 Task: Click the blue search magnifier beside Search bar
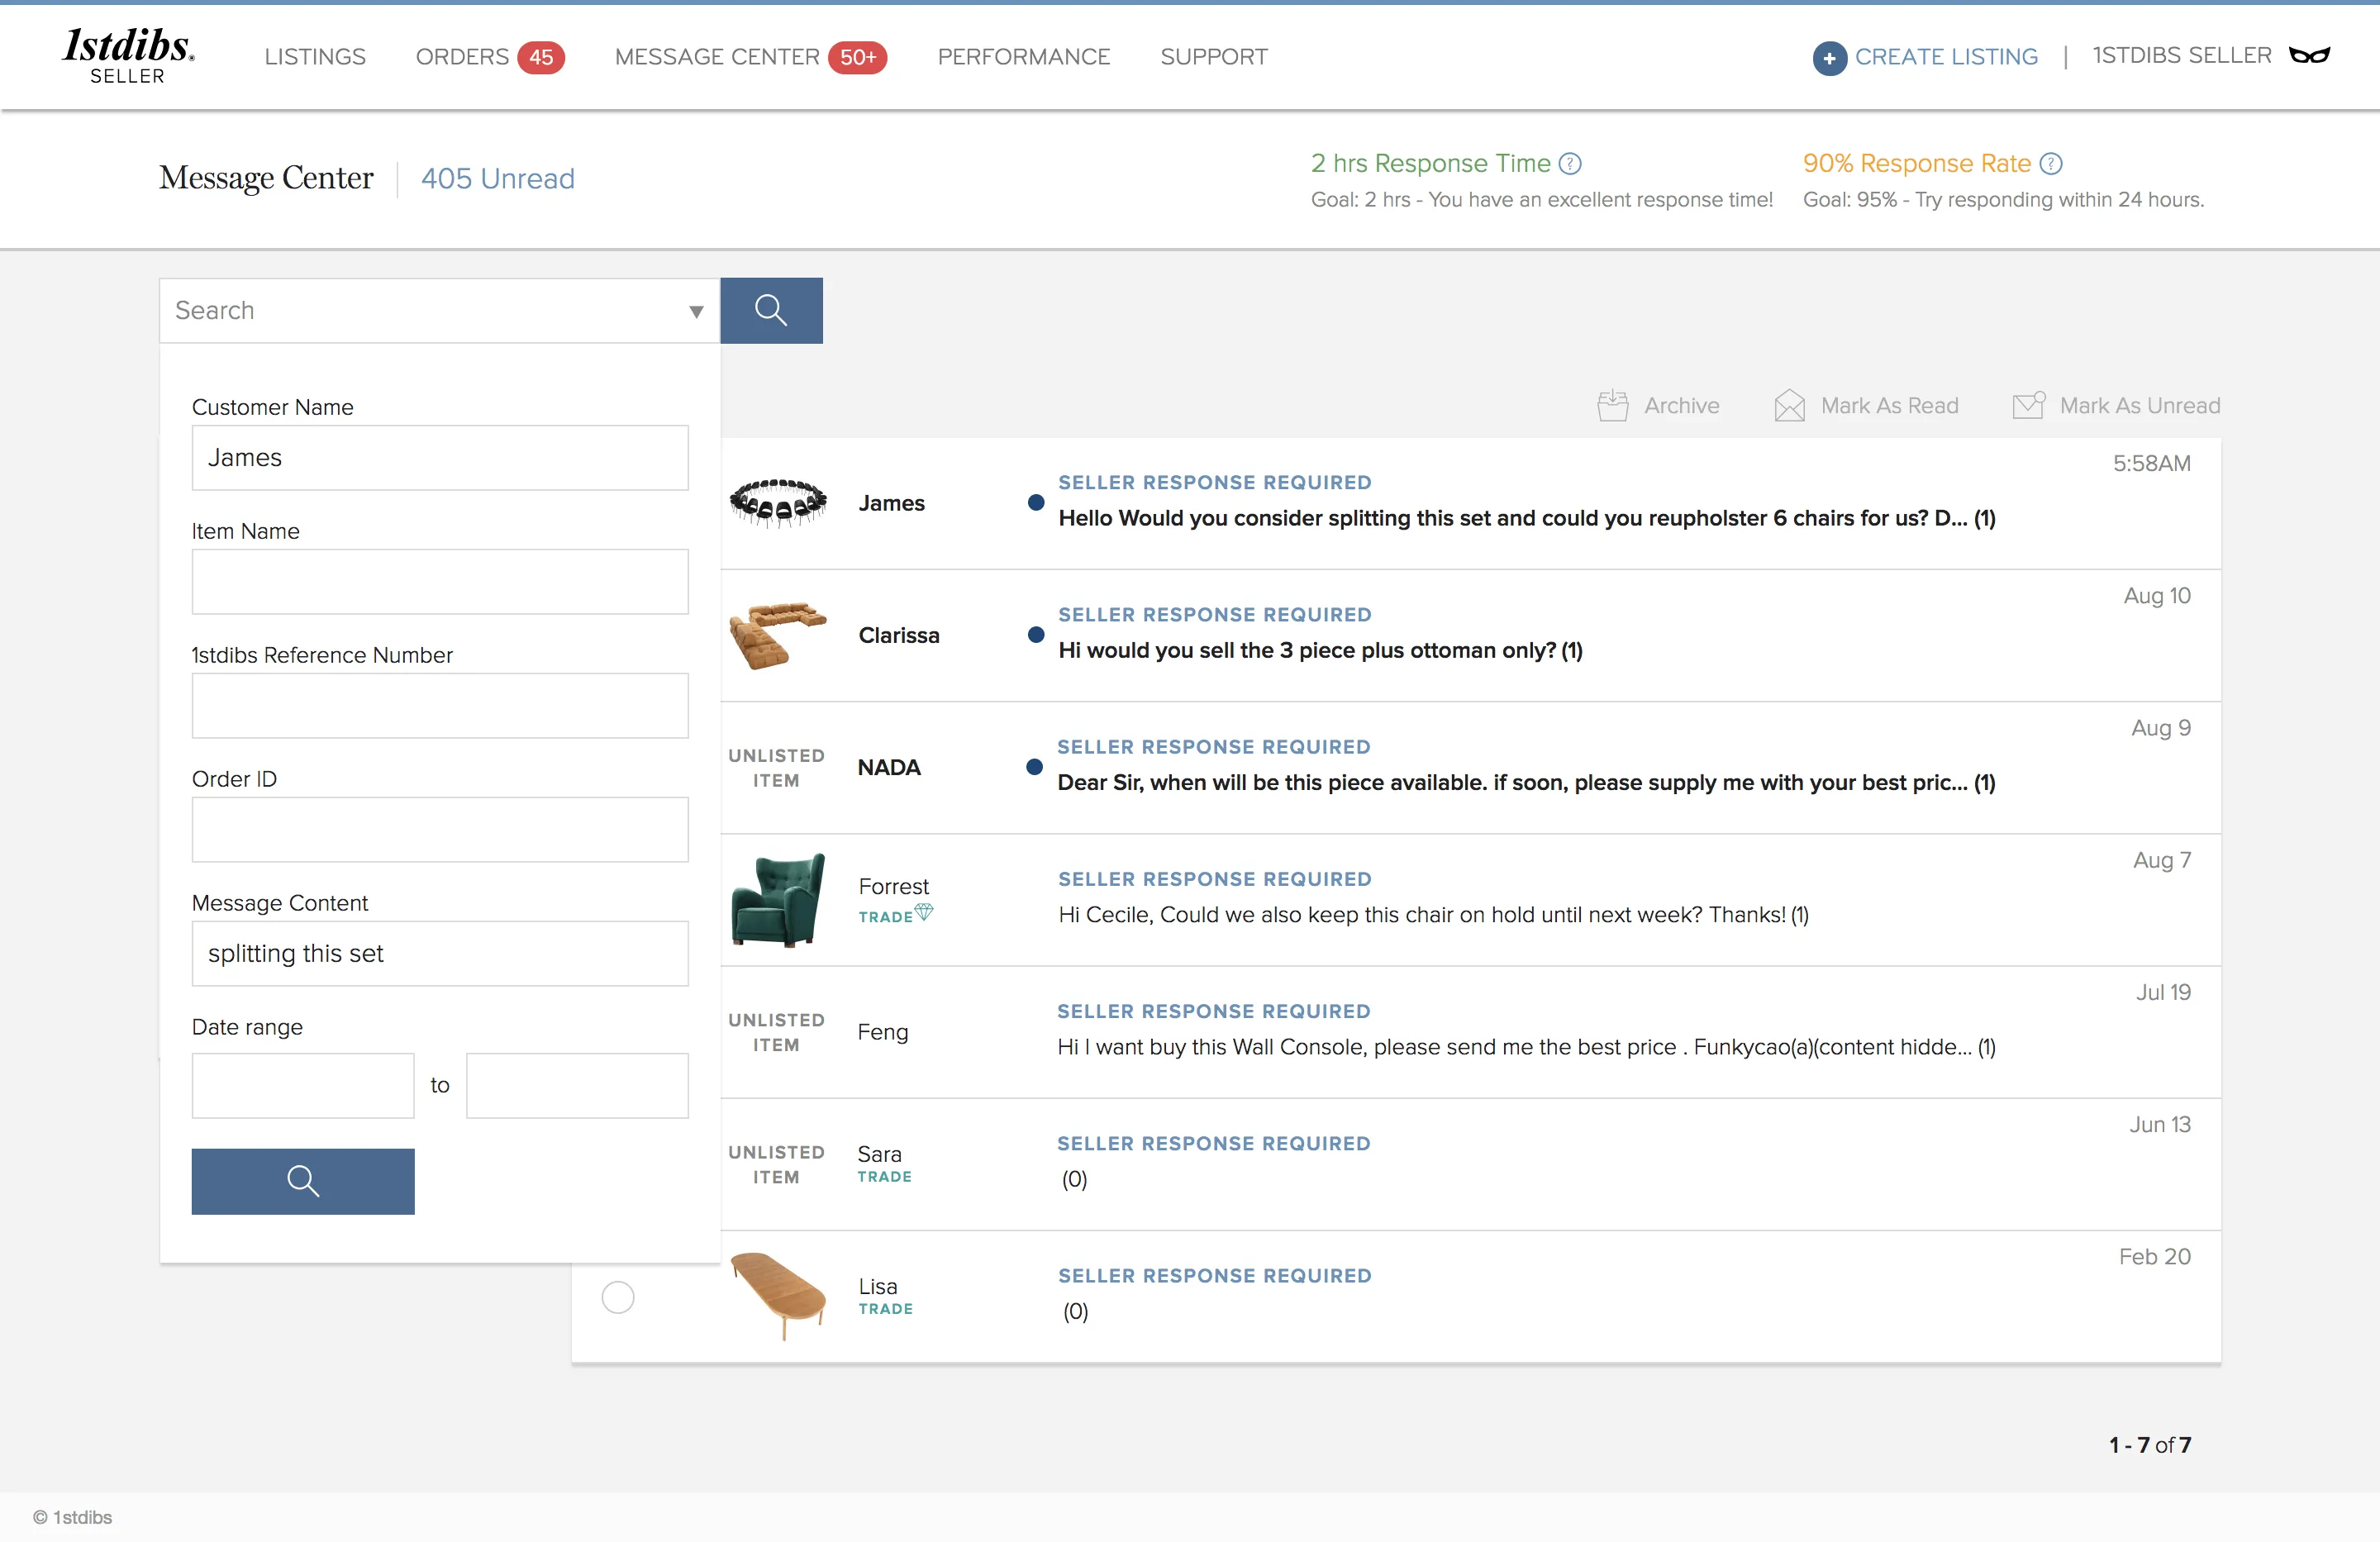pos(771,310)
